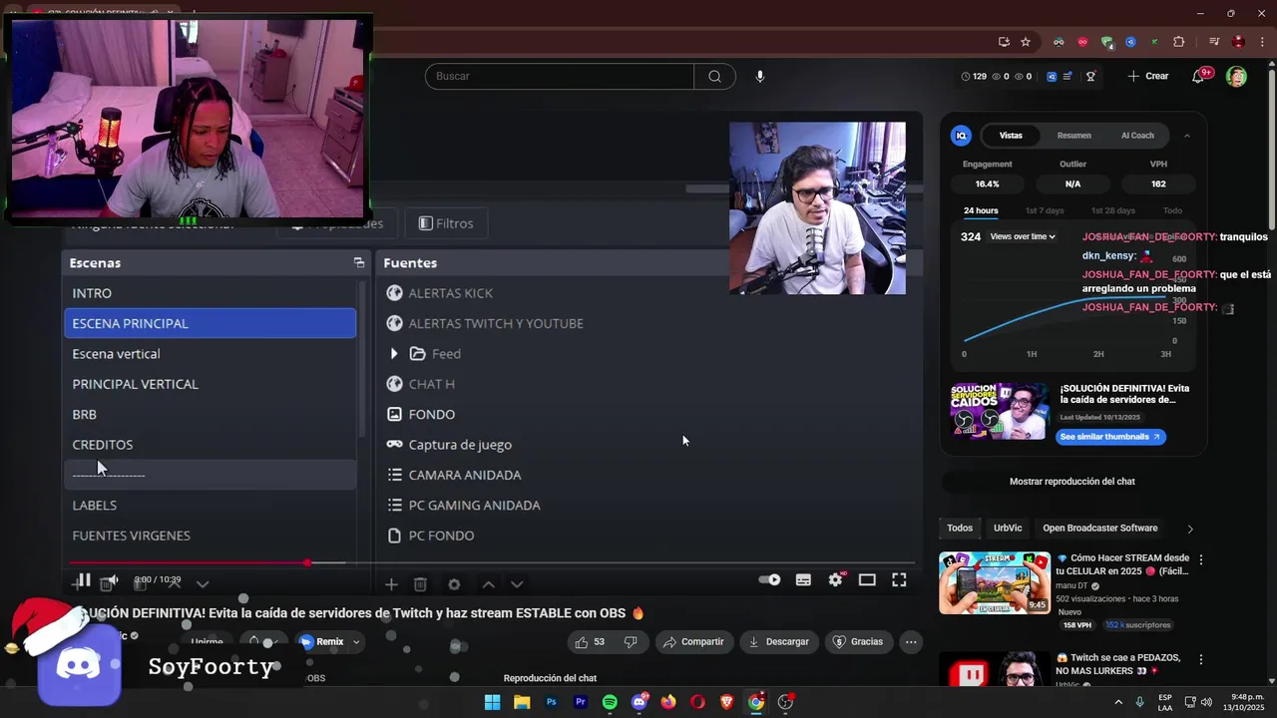
Task: Switch to Vistas tab in vidIQ
Action: click(1011, 136)
